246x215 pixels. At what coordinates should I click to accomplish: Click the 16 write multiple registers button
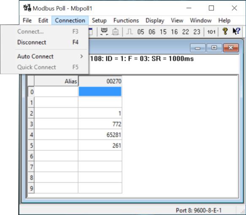[174, 32]
